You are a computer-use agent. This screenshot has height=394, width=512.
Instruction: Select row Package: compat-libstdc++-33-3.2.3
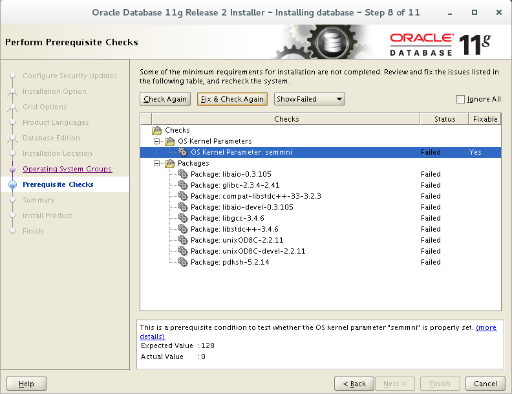tap(321, 196)
